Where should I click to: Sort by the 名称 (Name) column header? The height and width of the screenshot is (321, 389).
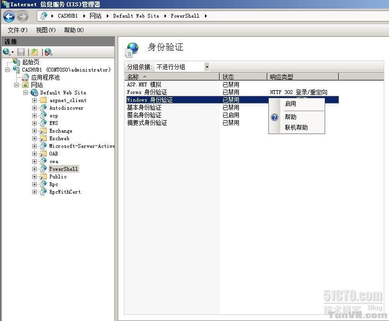coord(172,77)
